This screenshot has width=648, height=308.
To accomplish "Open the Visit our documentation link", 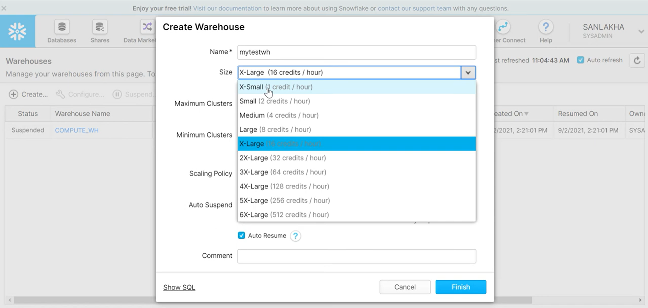I will coord(227,8).
